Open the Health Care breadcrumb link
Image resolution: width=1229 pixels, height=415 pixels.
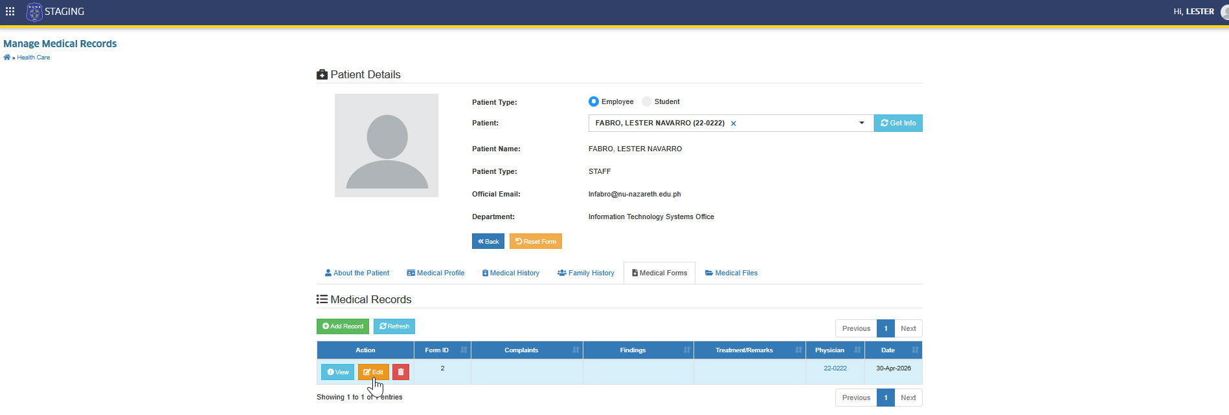pos(34,58)
